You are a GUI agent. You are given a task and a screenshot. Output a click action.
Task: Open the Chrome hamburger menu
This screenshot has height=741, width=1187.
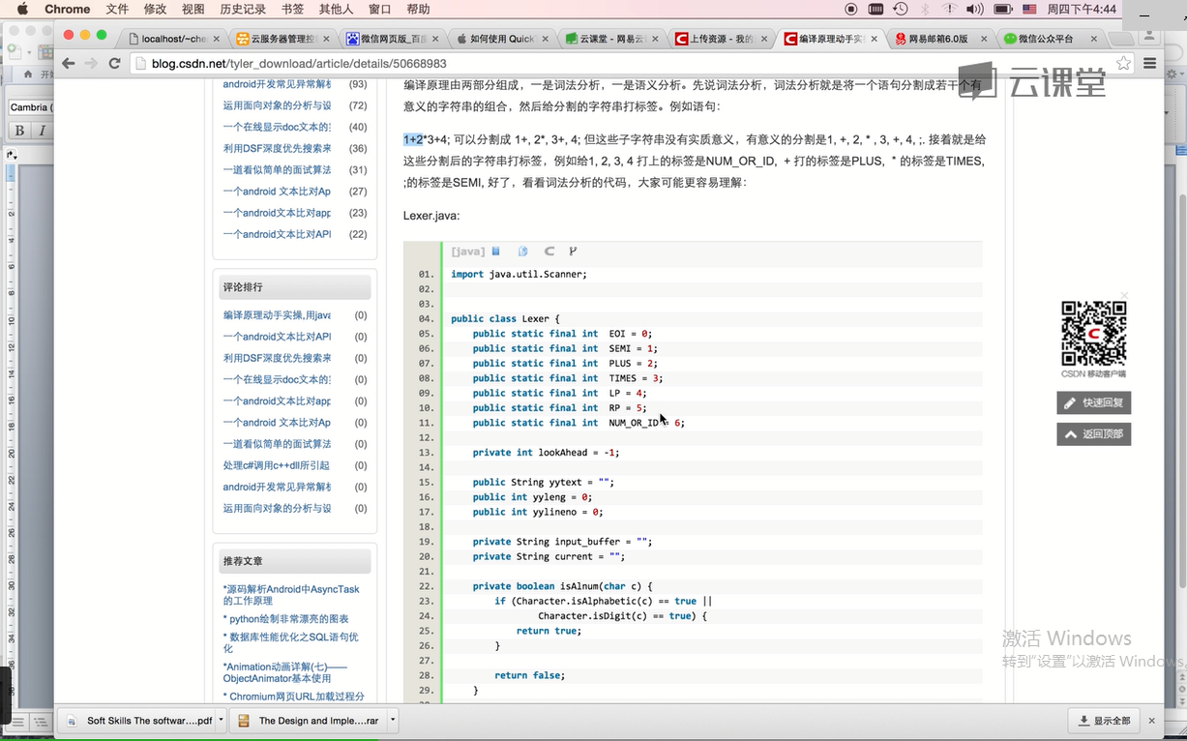coord(1149,64)
